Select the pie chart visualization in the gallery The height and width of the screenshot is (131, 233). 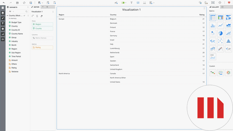(220, 33)
